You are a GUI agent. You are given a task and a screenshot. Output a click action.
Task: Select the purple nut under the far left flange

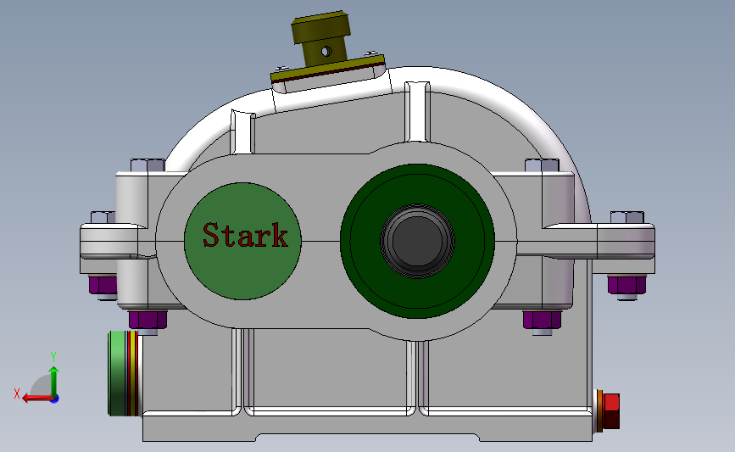click(x=103, y=285)
